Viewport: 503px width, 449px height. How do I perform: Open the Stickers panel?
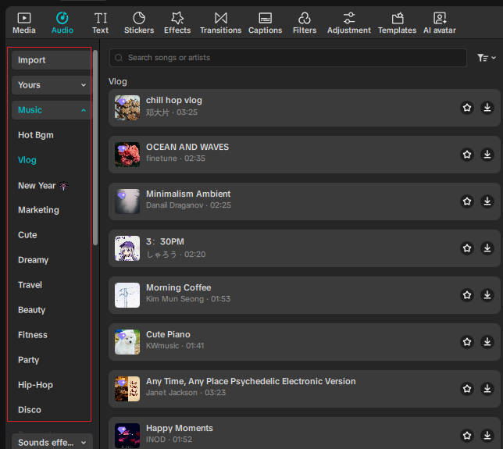[x=139, y=23]
